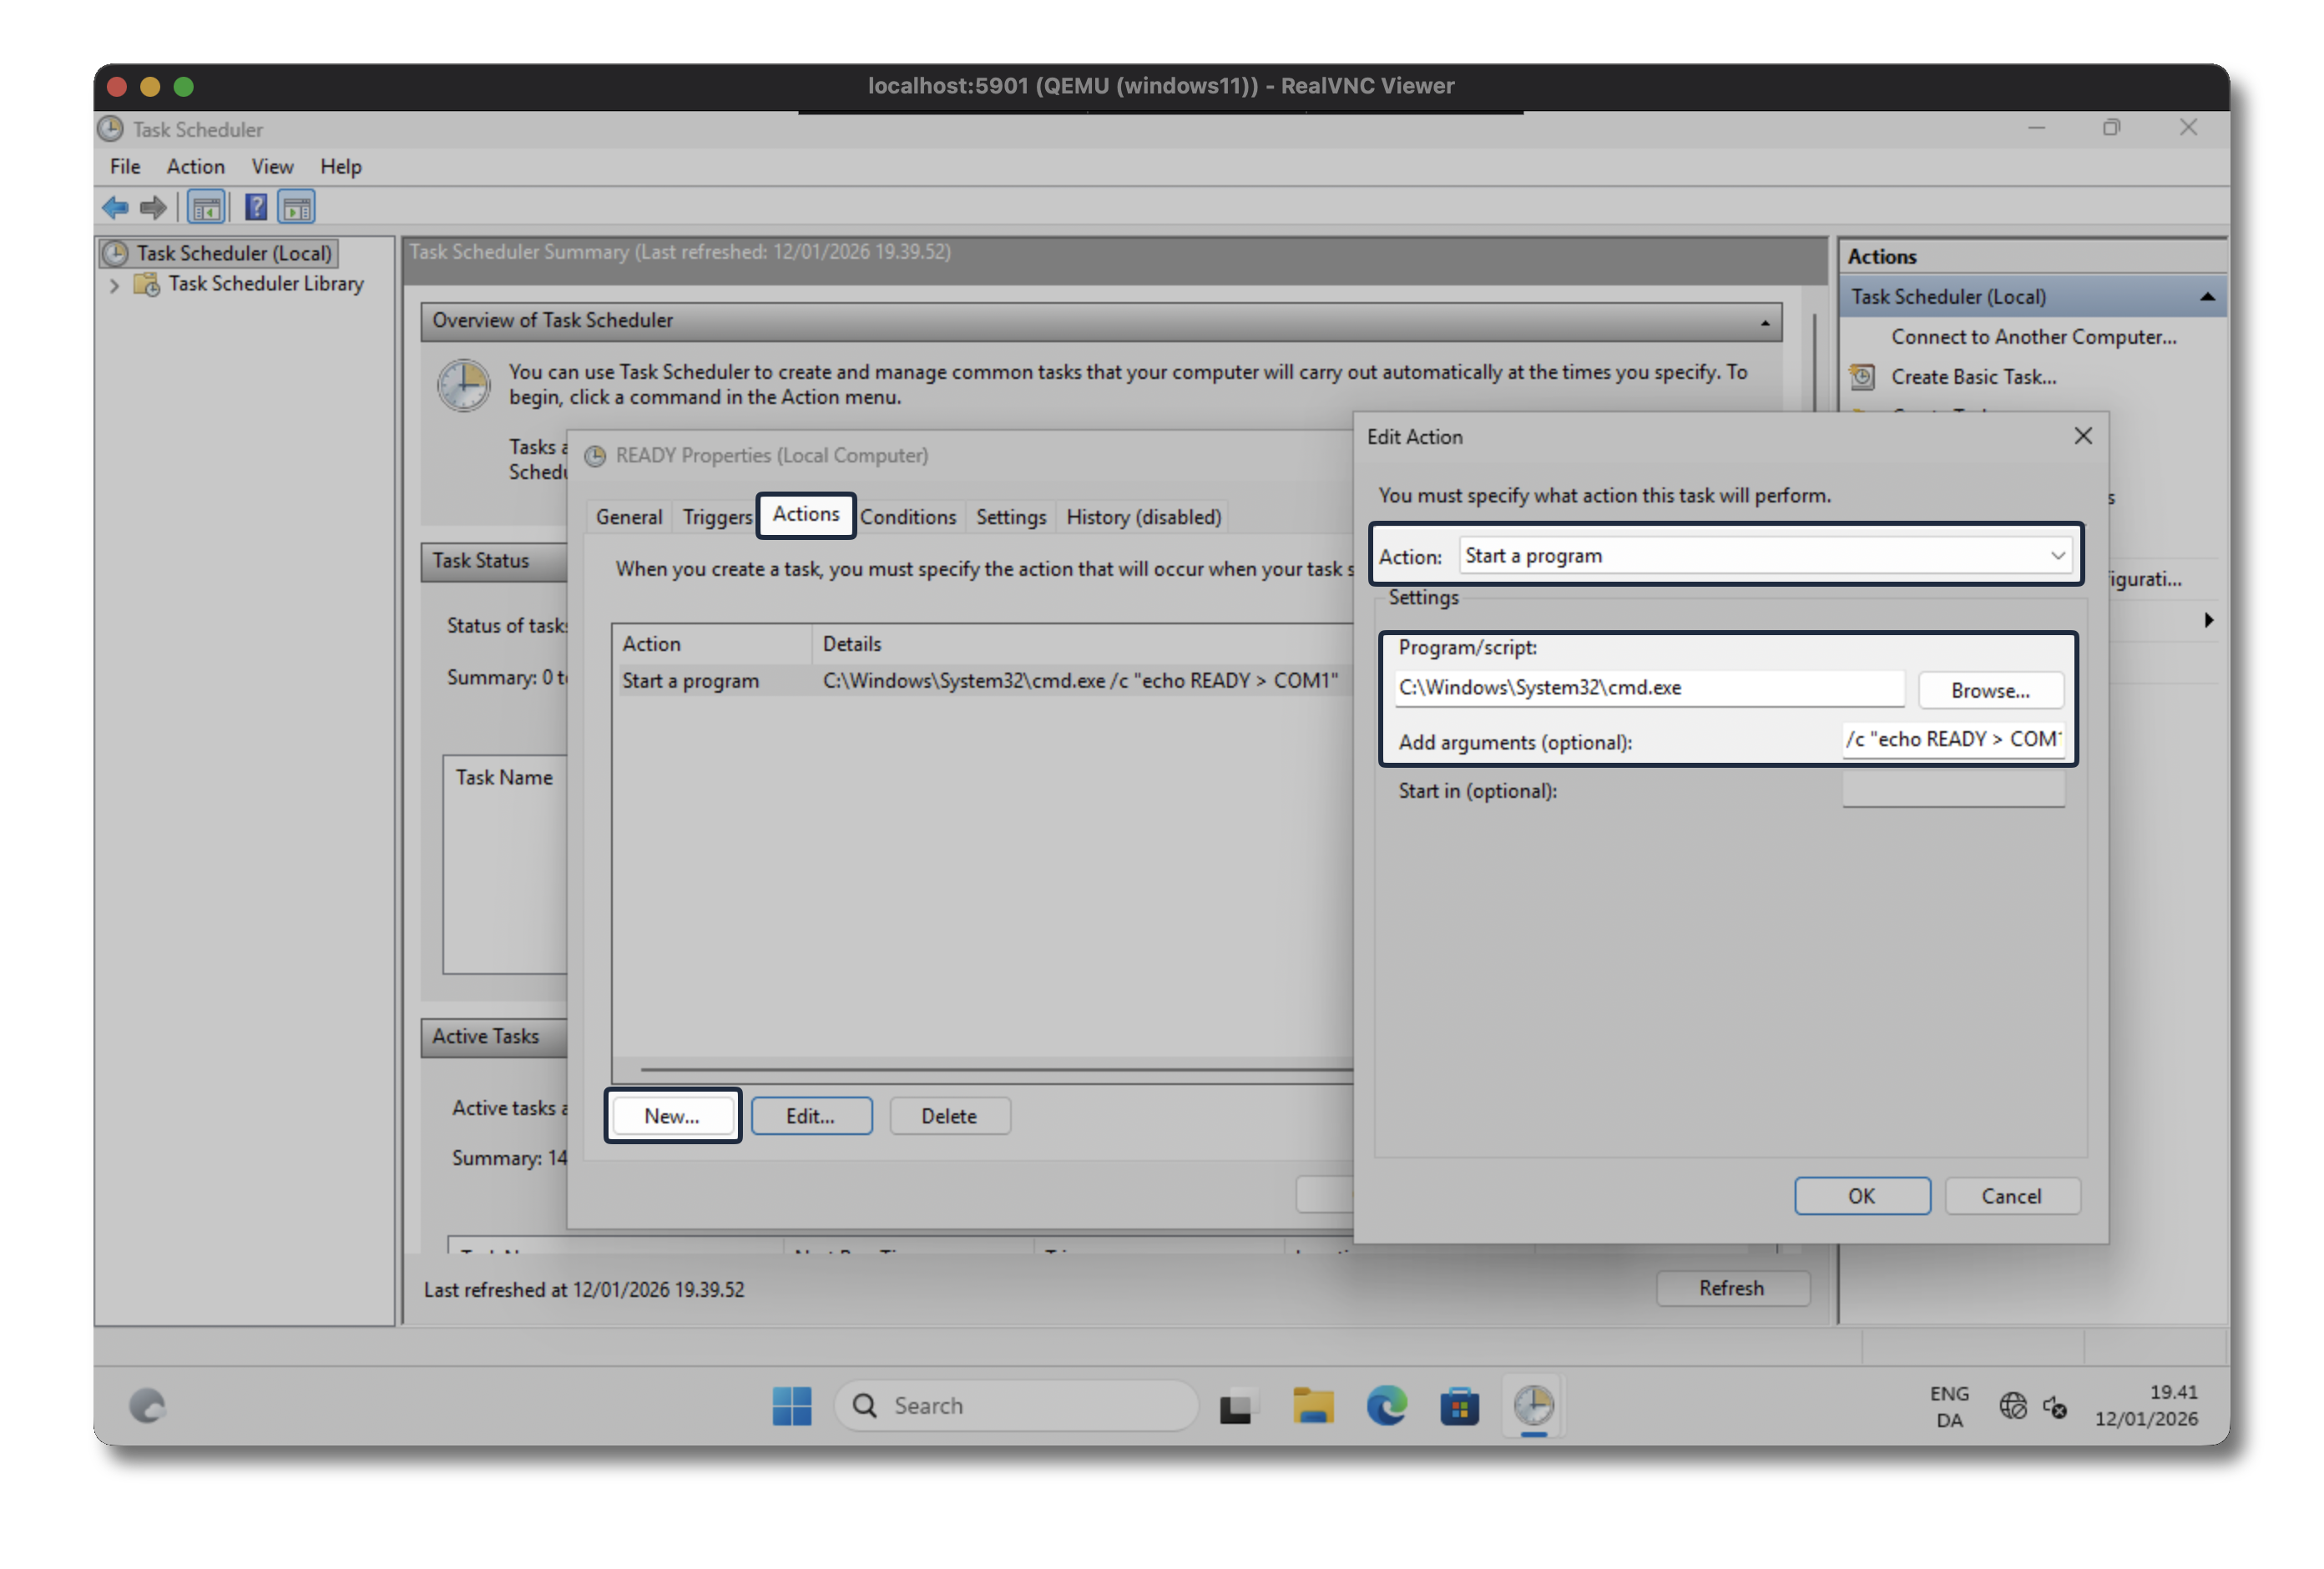Click the Browse... button
Viewport: 2324px width, 1569px height.
1989,690
